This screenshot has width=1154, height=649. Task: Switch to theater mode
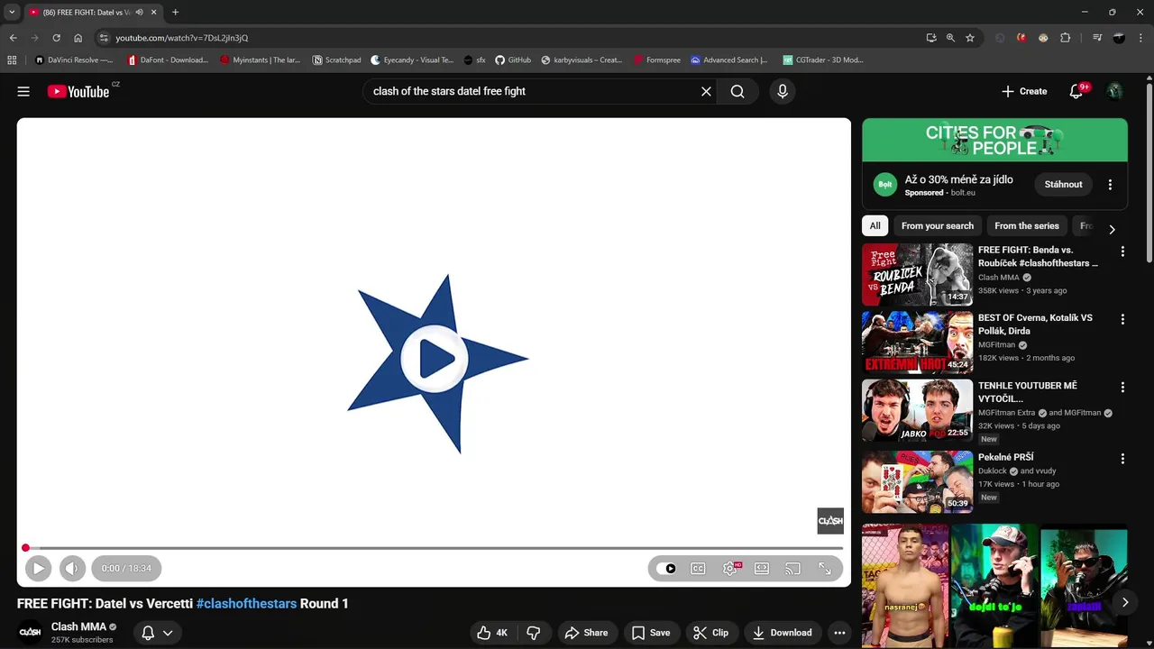coord(762,569)
